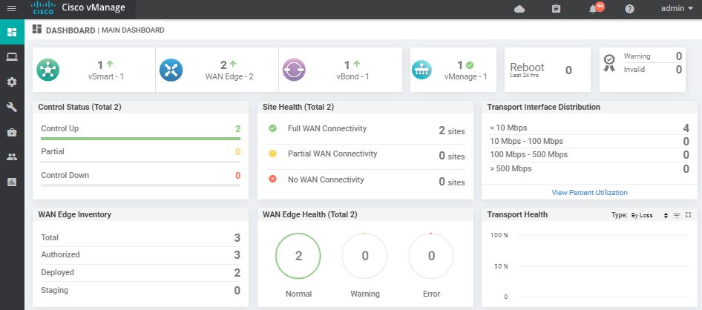Click the Deployed inventory row
The width and height of the screenshot is (702, 310).
click(x=140, y=272)
